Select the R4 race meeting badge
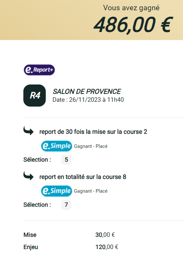This screenshot has height=257, width=183. point(35,96)
